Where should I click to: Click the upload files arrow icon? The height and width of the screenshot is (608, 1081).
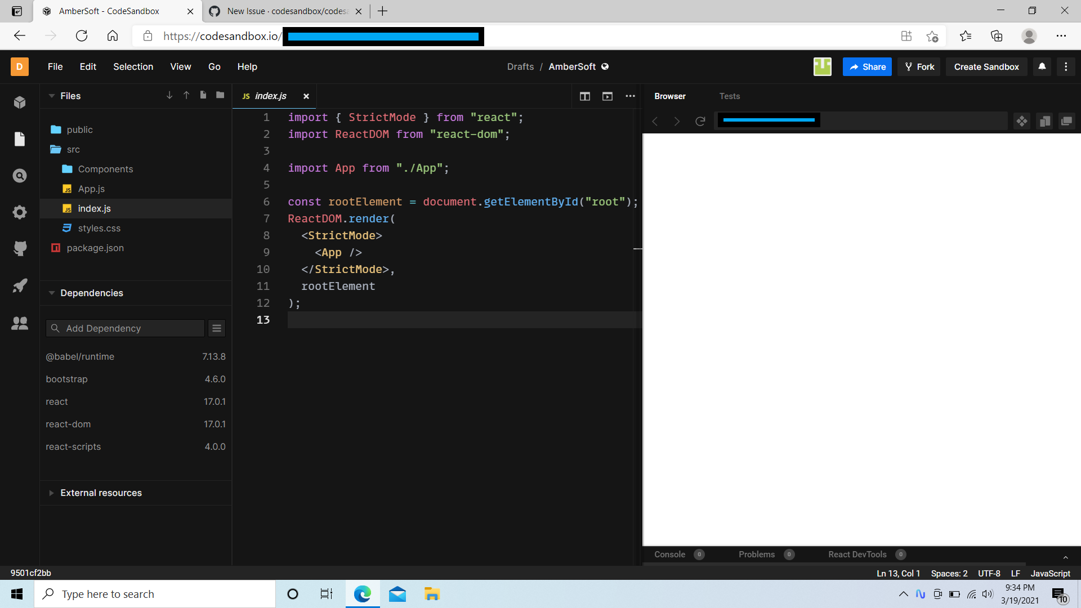pos(186,95)
